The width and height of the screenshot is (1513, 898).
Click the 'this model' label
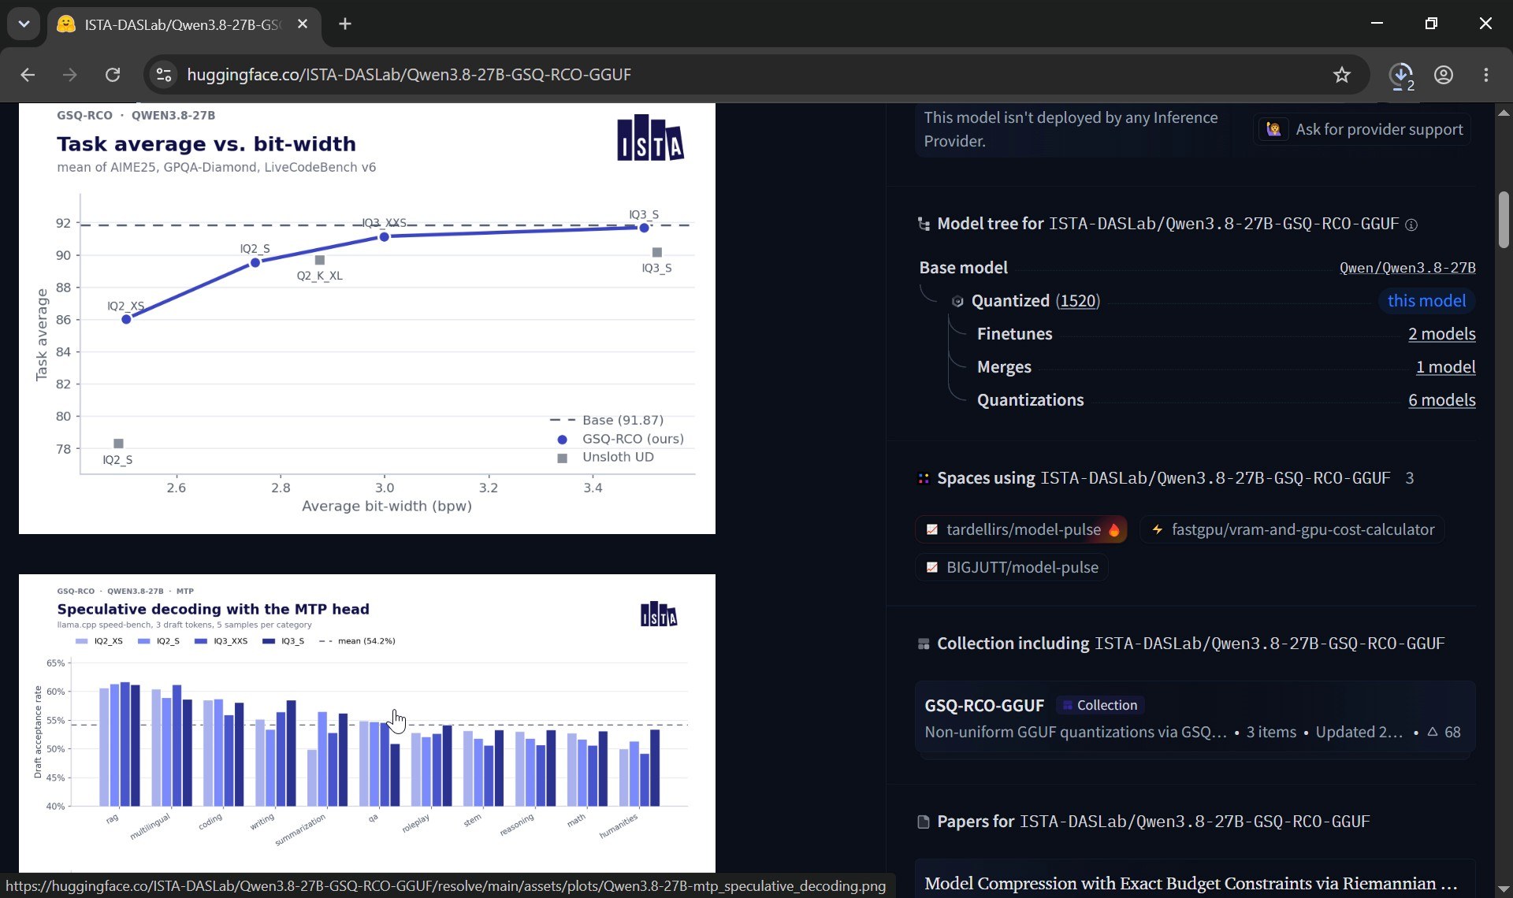(1426, 301)
